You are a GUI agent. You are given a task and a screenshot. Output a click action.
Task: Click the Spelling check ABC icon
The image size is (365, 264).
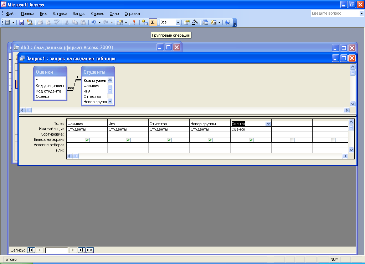coord(56,22)
